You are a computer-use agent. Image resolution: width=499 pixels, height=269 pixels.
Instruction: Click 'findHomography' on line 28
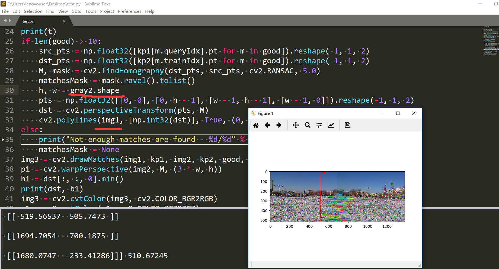(x=133, y=71)
